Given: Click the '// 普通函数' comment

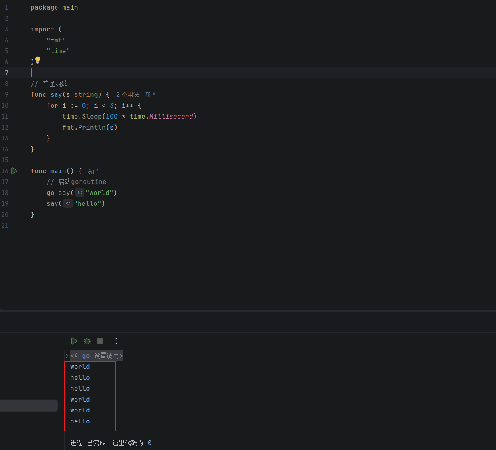Looking at the screenshot, I should [49, 84].
